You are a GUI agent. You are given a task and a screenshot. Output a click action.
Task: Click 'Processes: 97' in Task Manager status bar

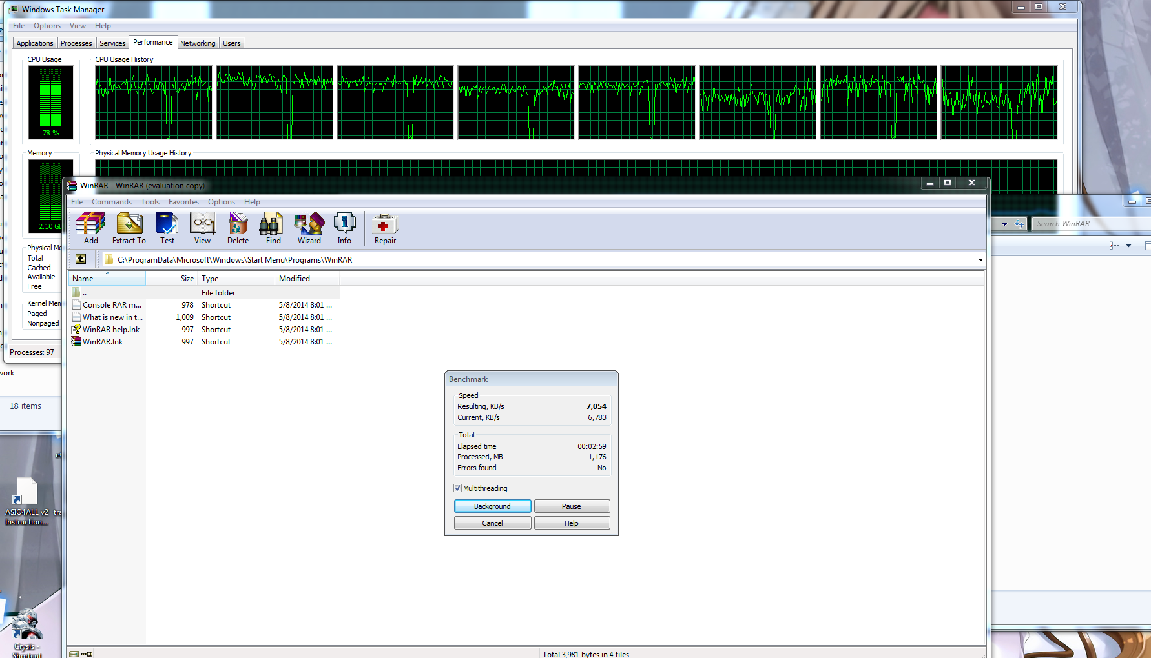[32, 352]
